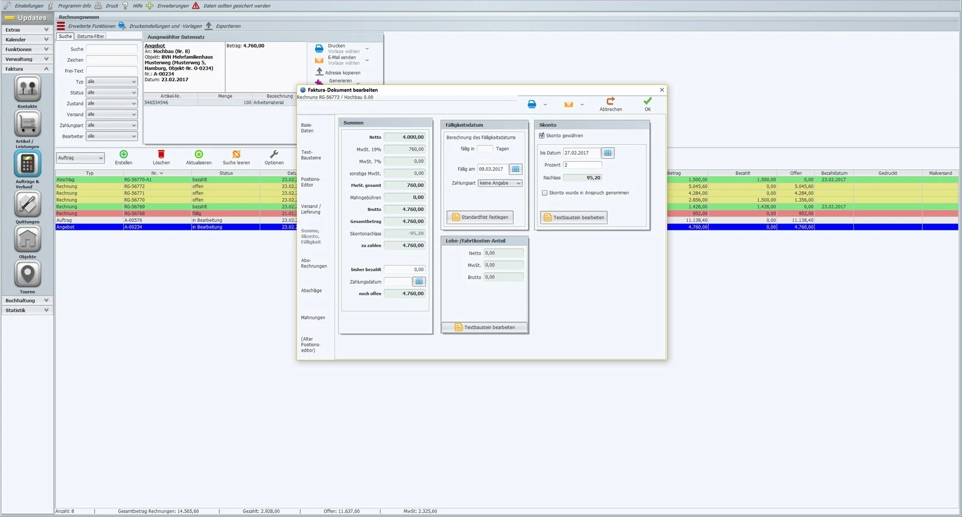The image size is (962, 517).
Task: Expand the Extras sidebar section
Action: pyautogui.click(x=27, y=29)
